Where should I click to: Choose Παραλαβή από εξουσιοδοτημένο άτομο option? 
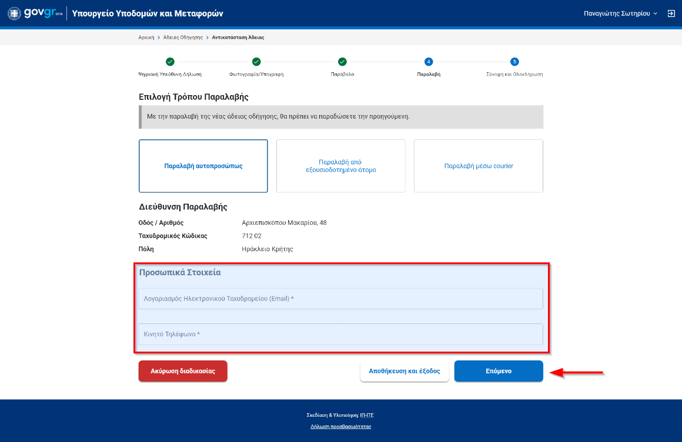341,166
